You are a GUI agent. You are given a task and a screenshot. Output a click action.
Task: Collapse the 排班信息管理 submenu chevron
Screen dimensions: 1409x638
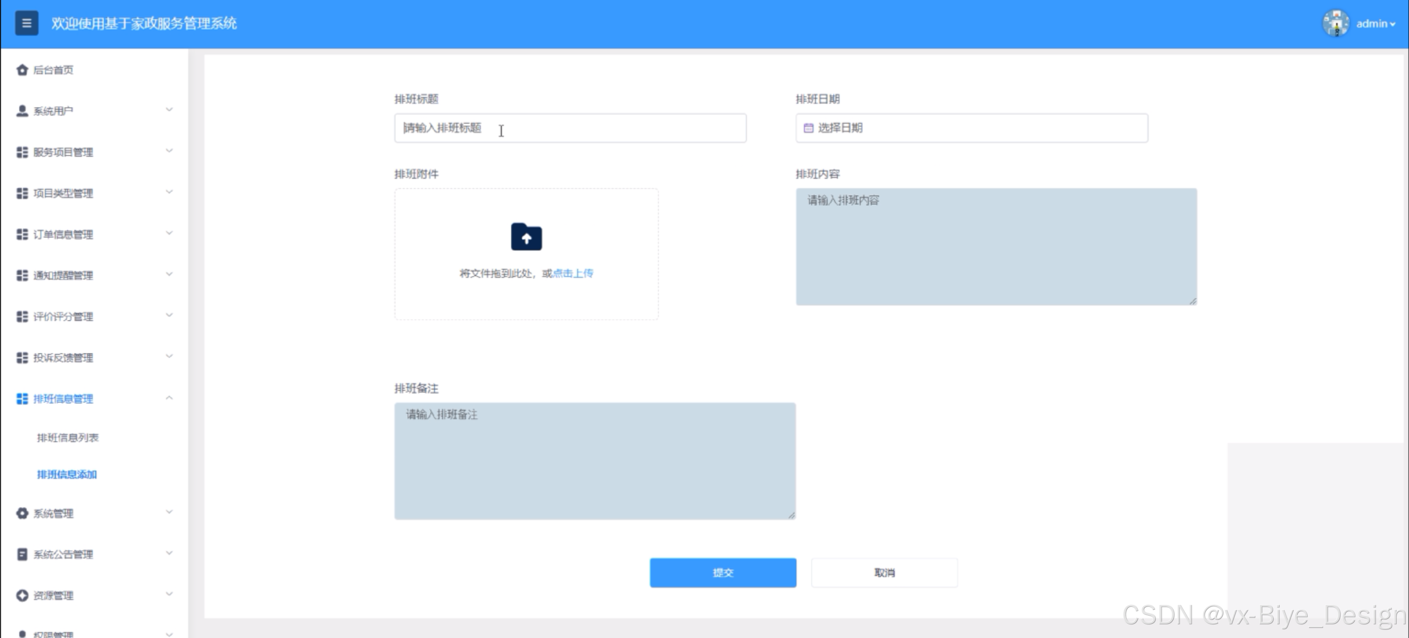[x=169, y=398]
